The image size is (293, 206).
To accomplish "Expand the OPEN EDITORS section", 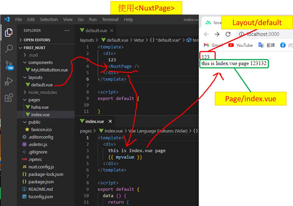I will (37, 40).
